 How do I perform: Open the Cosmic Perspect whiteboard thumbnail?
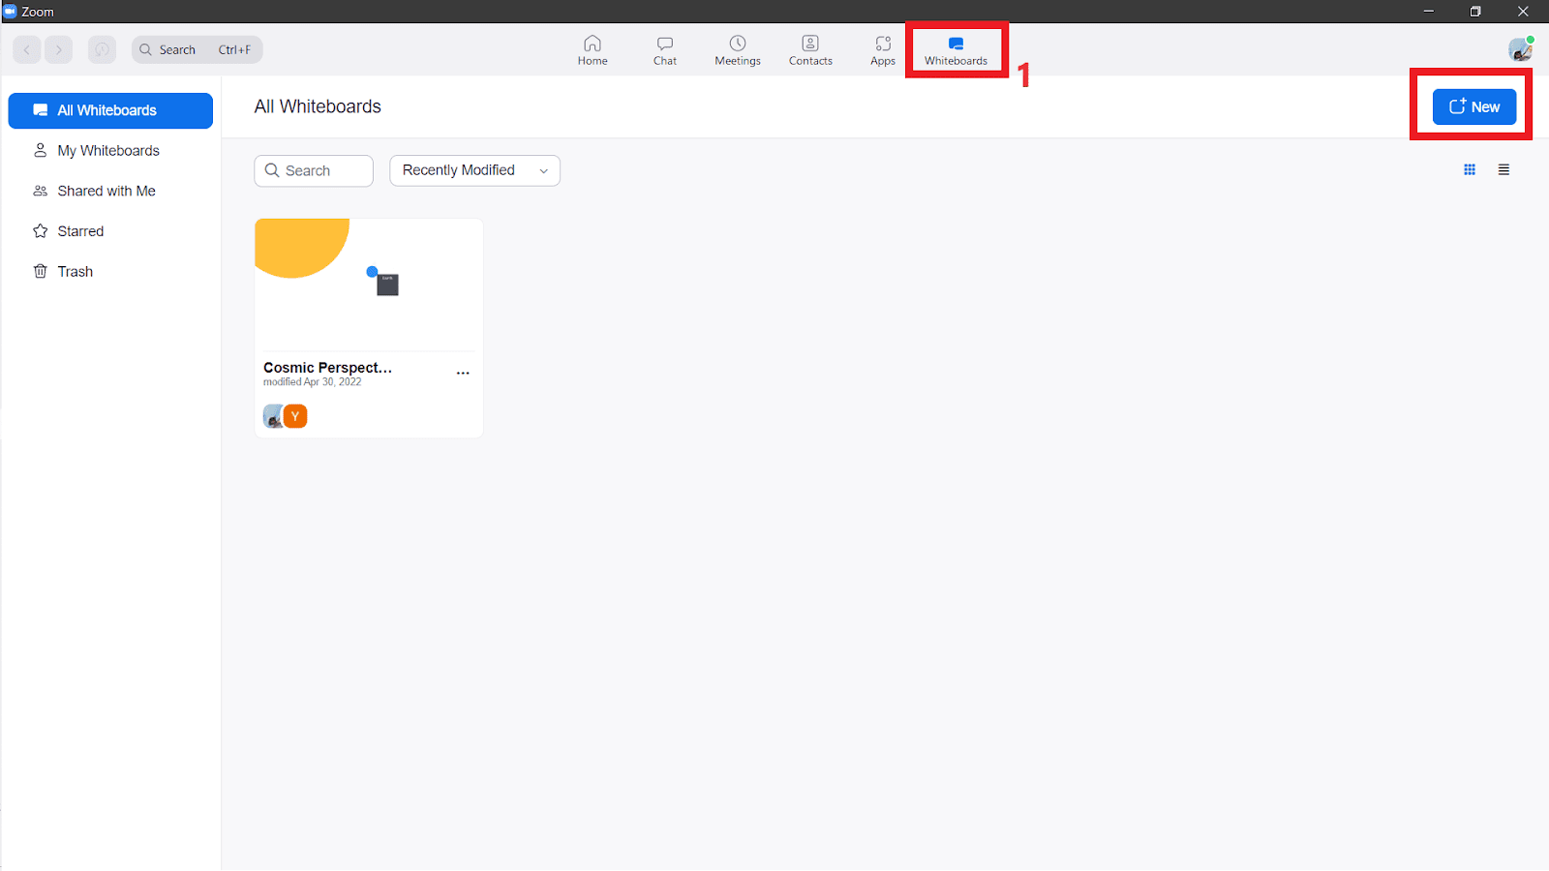pos(368,284)
